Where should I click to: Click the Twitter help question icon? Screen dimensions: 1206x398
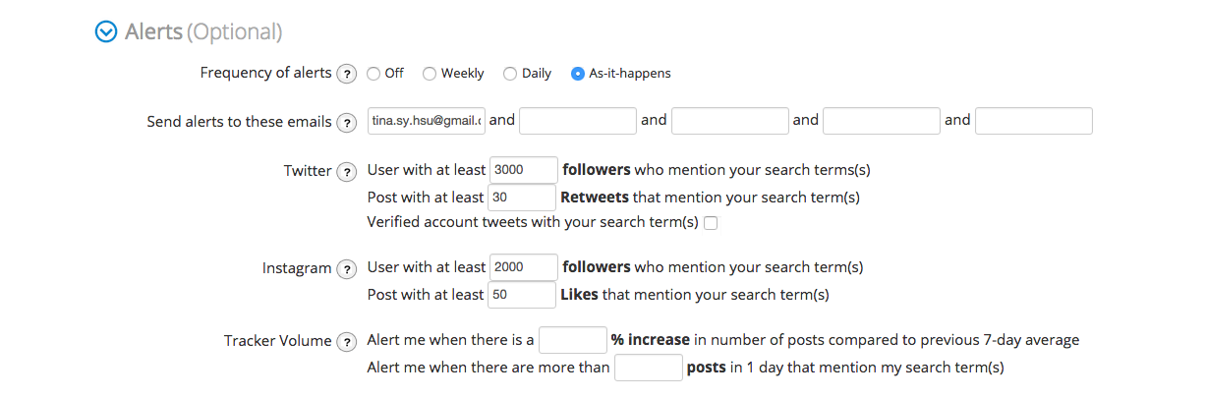(x=346, y=172)
